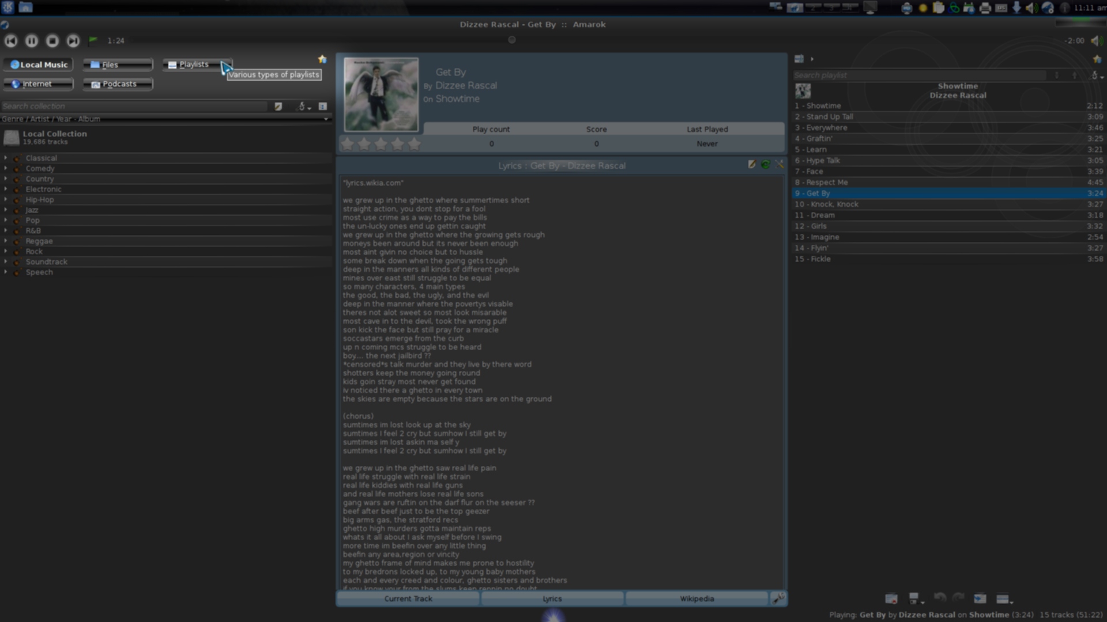
Task: Switch to Lyrics applet
Action: 552,599
